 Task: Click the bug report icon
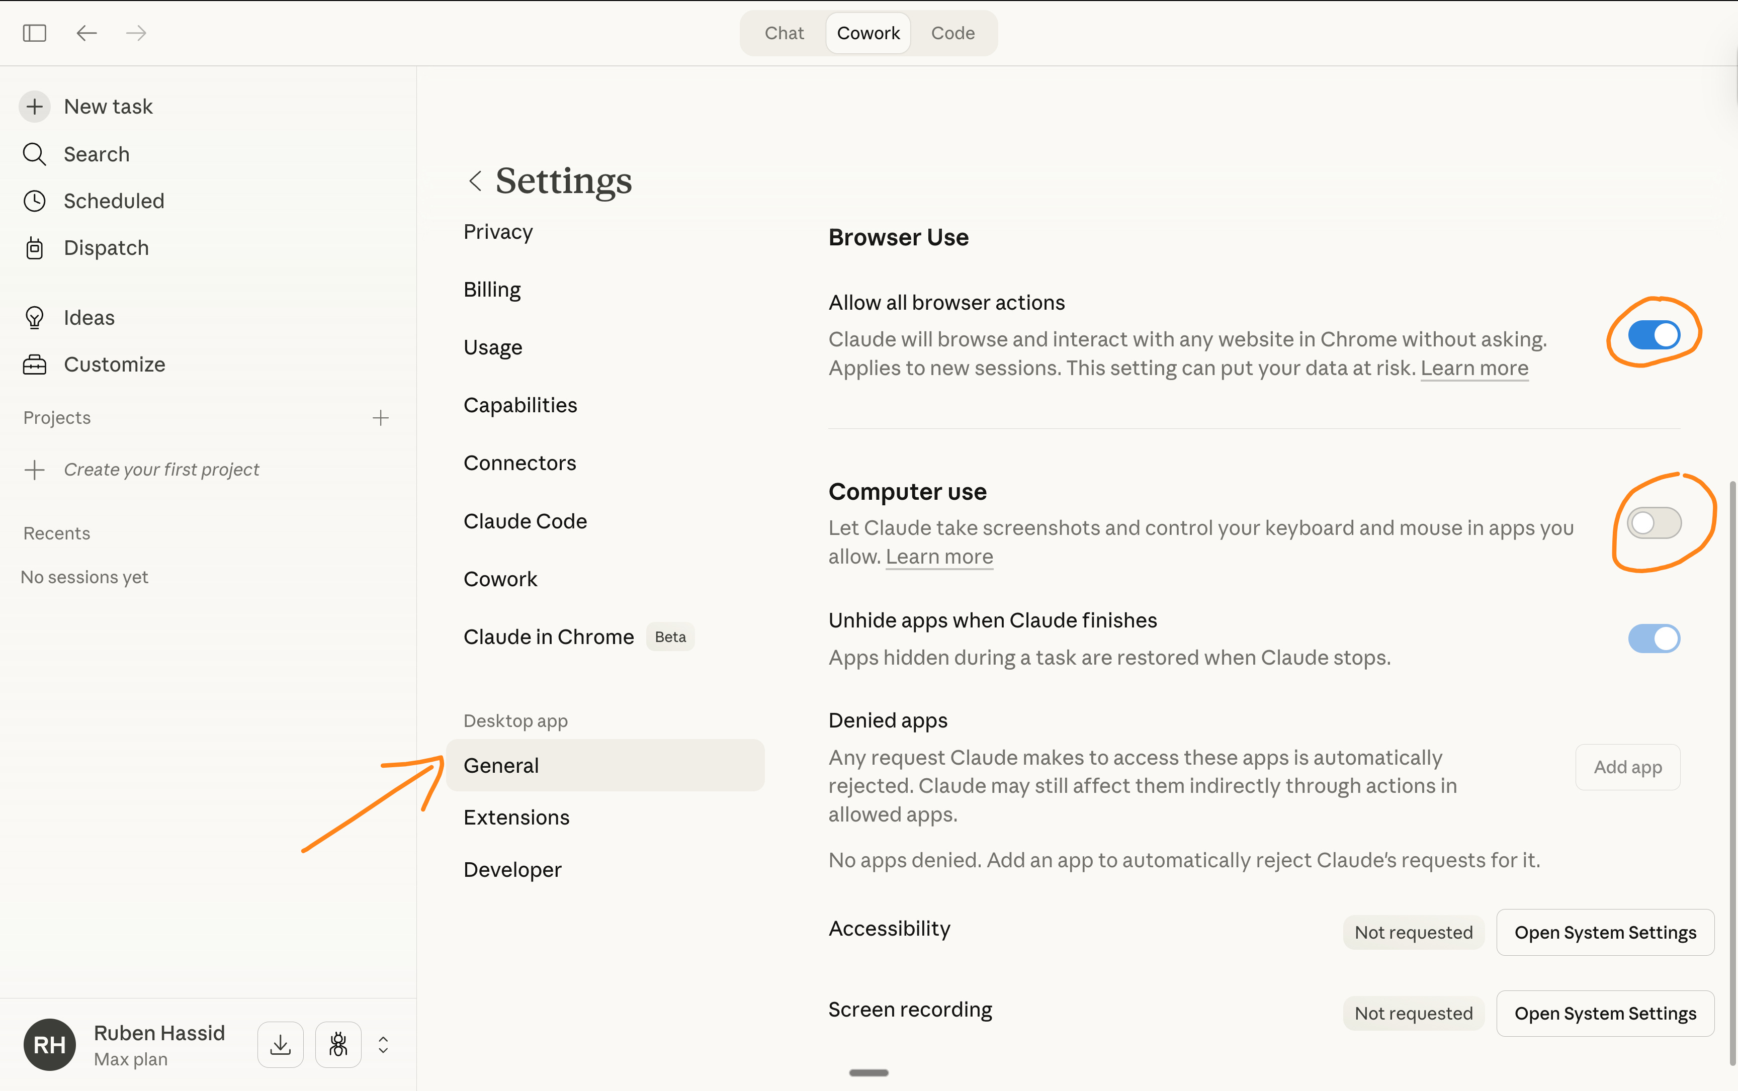pyautogui.click(x=338, y=1044)
